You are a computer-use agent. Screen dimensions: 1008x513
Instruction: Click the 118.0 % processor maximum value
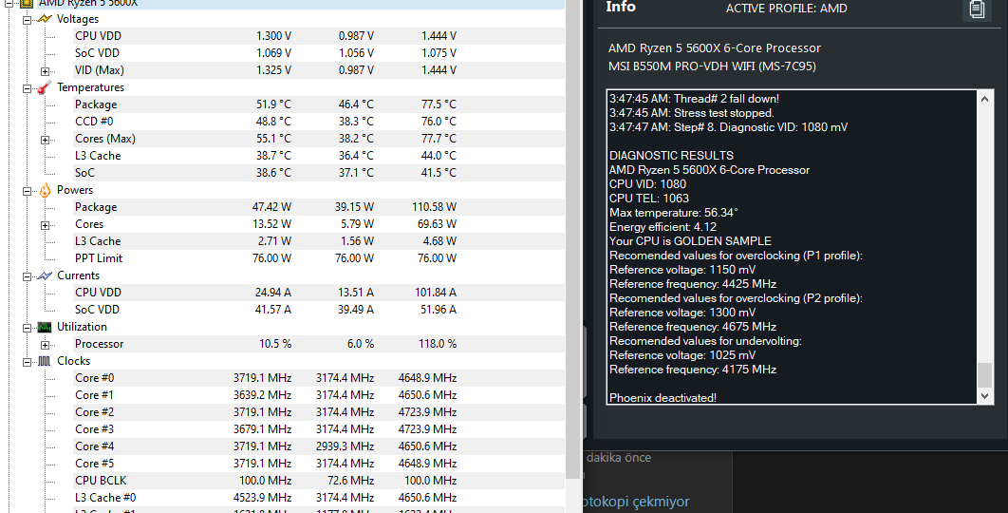point(438,344)
